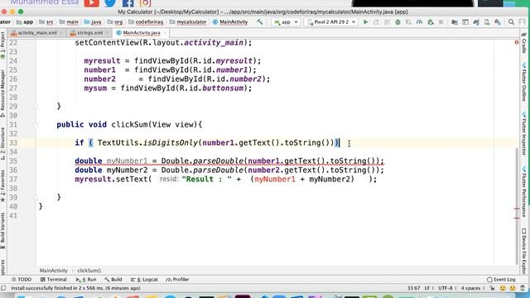Open the LF line separator selector
530x298 pixels.
point(429,288)
